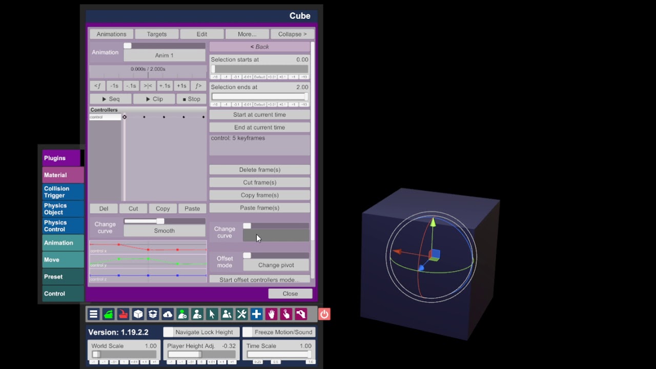
Task: Toggle Freeze Motion/Sound
Action: point(279,332)
